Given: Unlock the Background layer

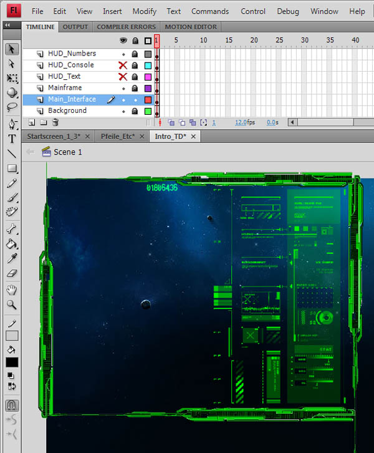Looking at the screenshot, I should (135, 110).
